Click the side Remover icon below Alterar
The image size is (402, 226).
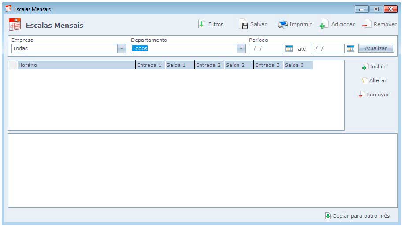pos(361,95)
